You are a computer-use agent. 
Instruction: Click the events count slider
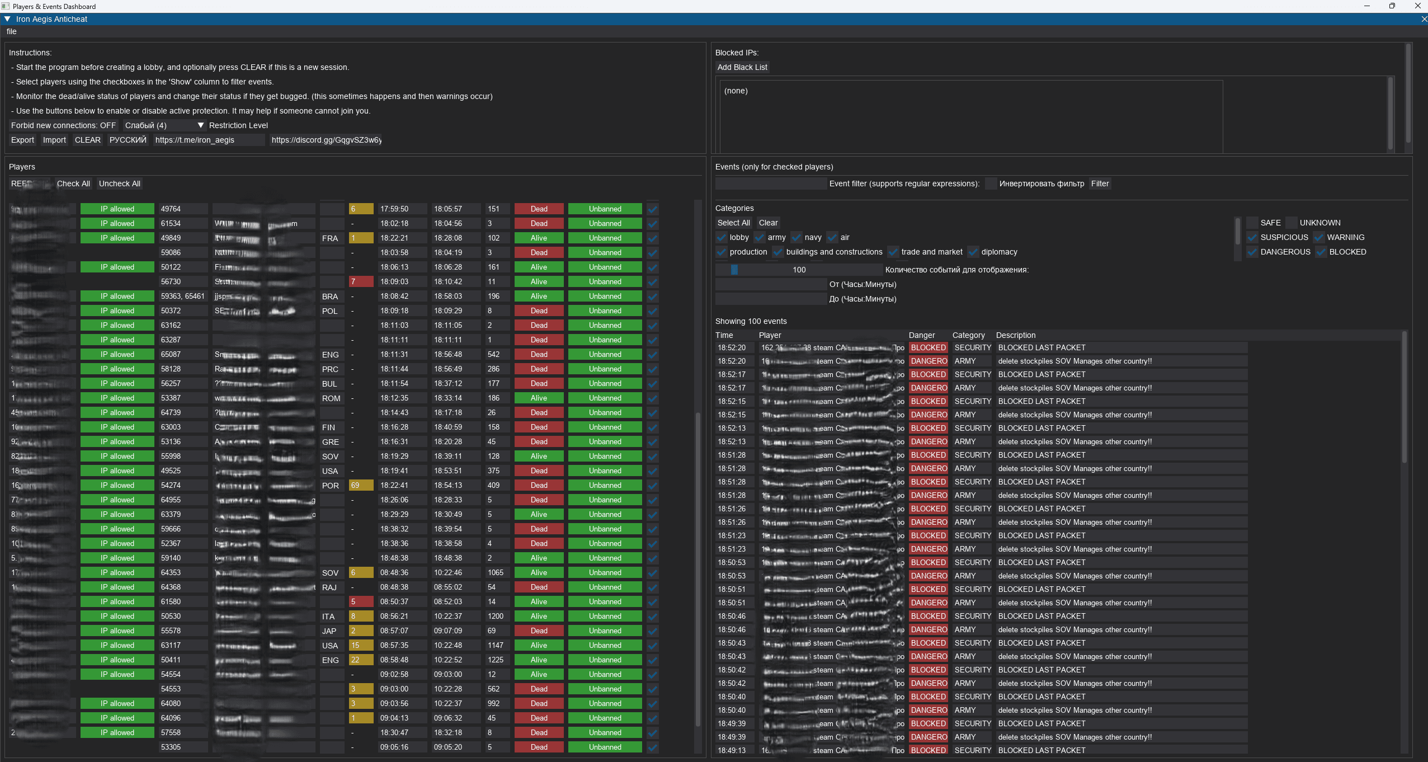point(799,270)
